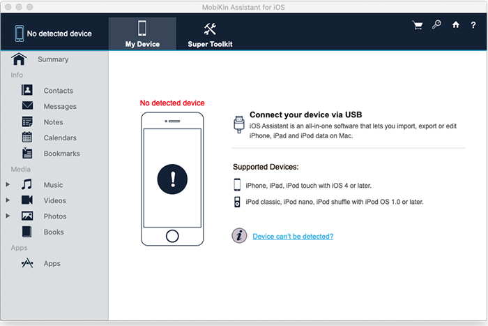
Task: Click the iPod classic icon under Supported Devices
Action: pyautogui.click(x=237, y=202)
